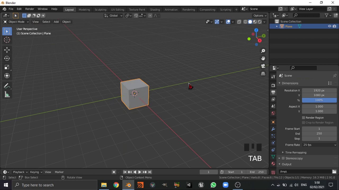
Task: Activate the Transform tool
Action: [x=7, y=76]
